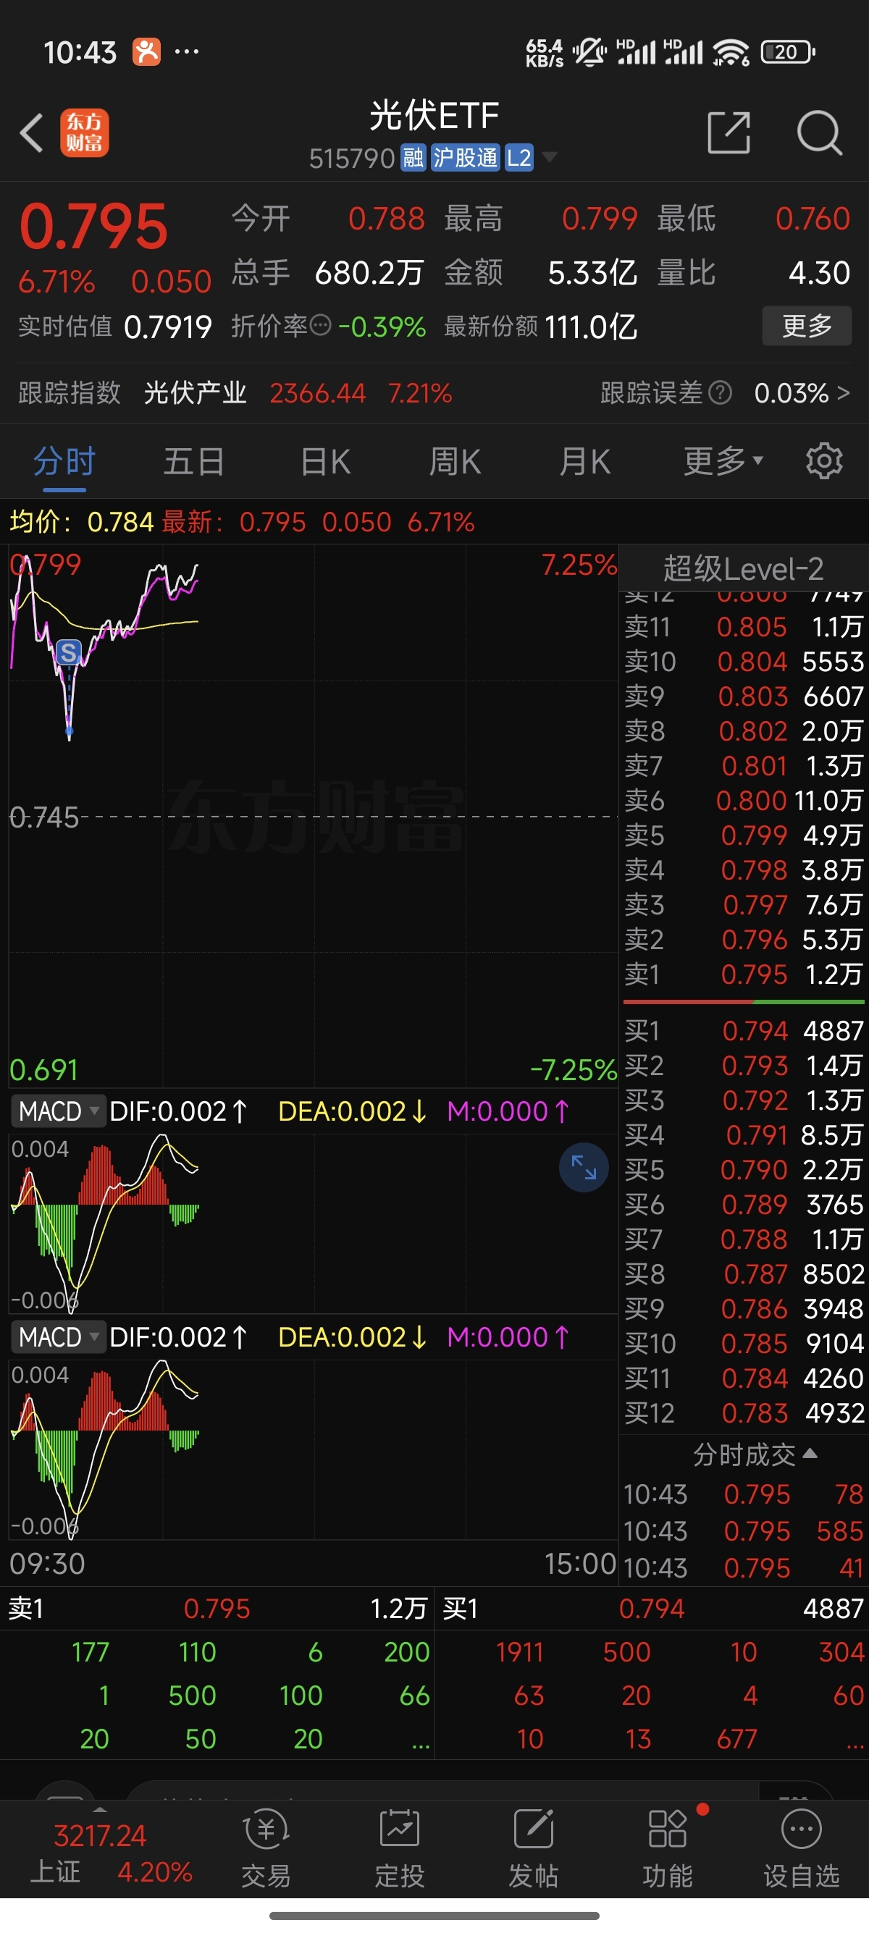Expand the second MACD indicator dropdown
The height and width of the screenshot is (1933, 869).
point(58,1336)
